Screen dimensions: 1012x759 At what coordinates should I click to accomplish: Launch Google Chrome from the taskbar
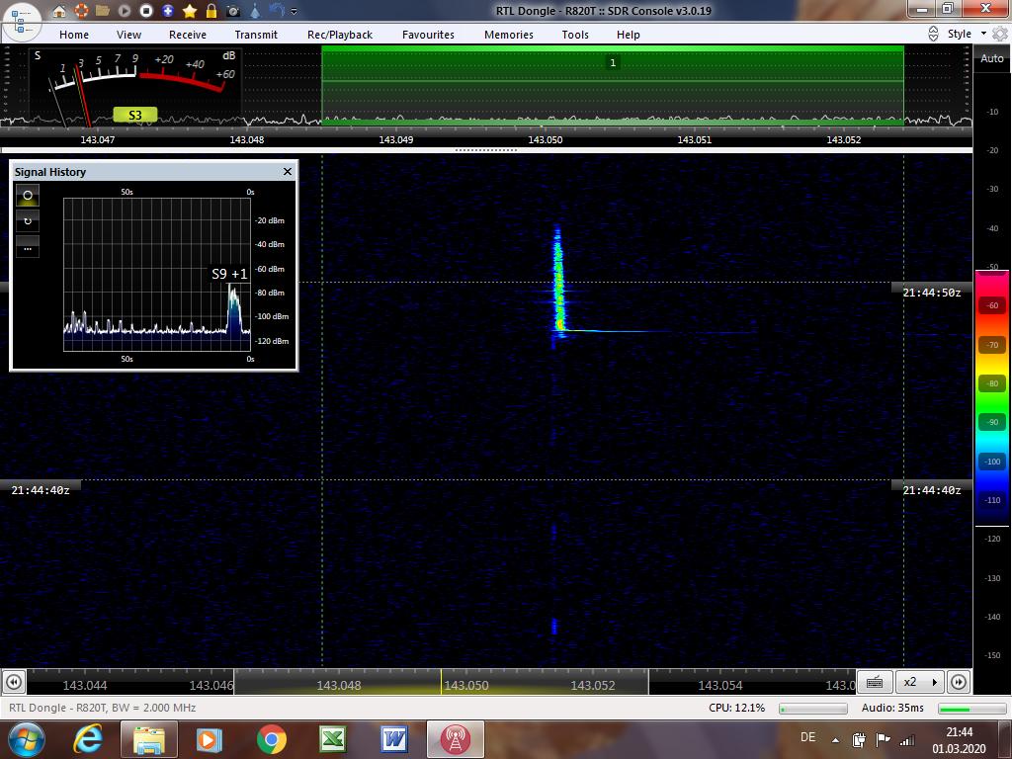coord(271,739)
